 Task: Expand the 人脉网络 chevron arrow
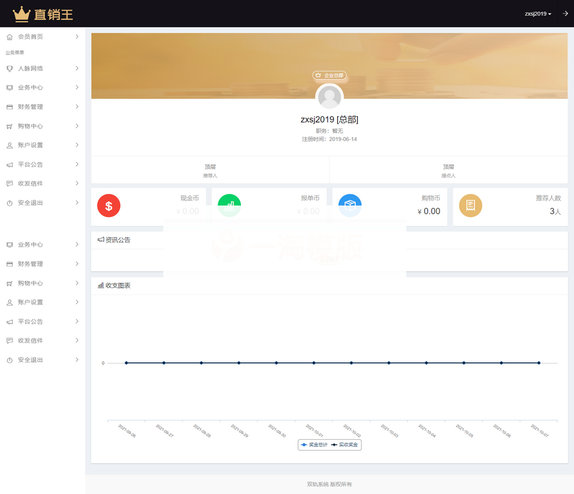pyautogui.click(x=77, y=68)
